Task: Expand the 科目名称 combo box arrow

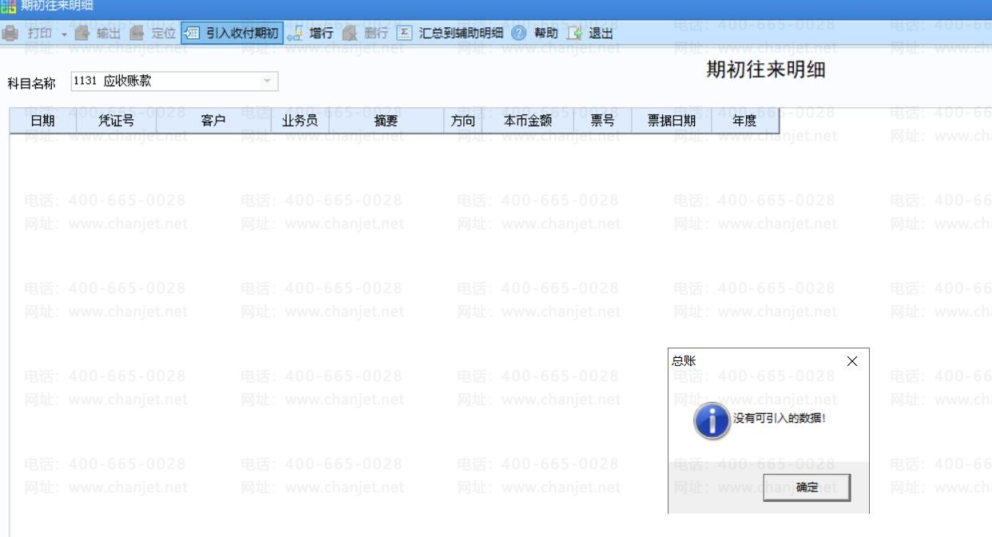Action: point(267,81)
